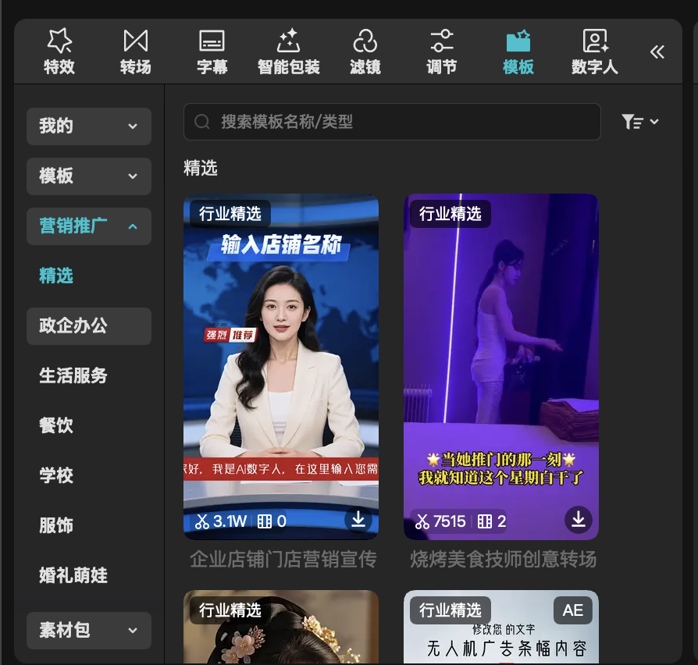Click the clip count icon showing 0
Viewport: 698px width, 665px height.
pyautogui.click(x=272, y=521)
